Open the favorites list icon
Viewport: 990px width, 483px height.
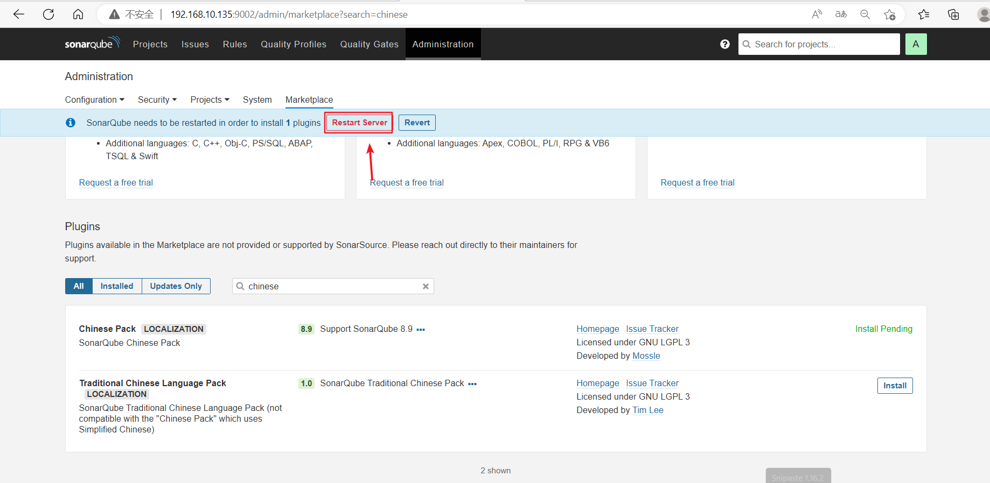tap(924, 15)
